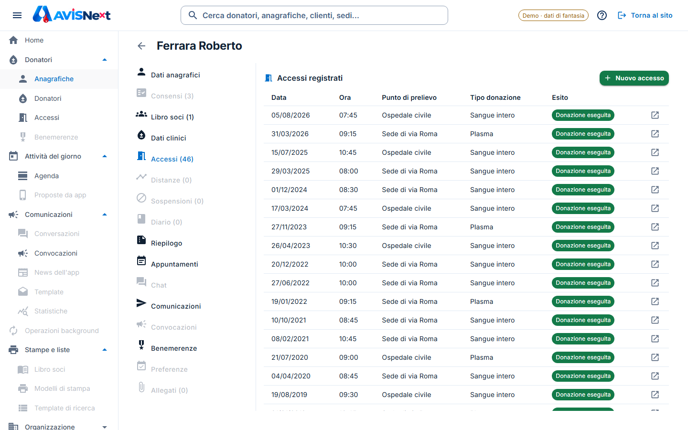688x430 pixels.
Task: Open details icon for the 08/02/2021 access
Action: [655, 339]
